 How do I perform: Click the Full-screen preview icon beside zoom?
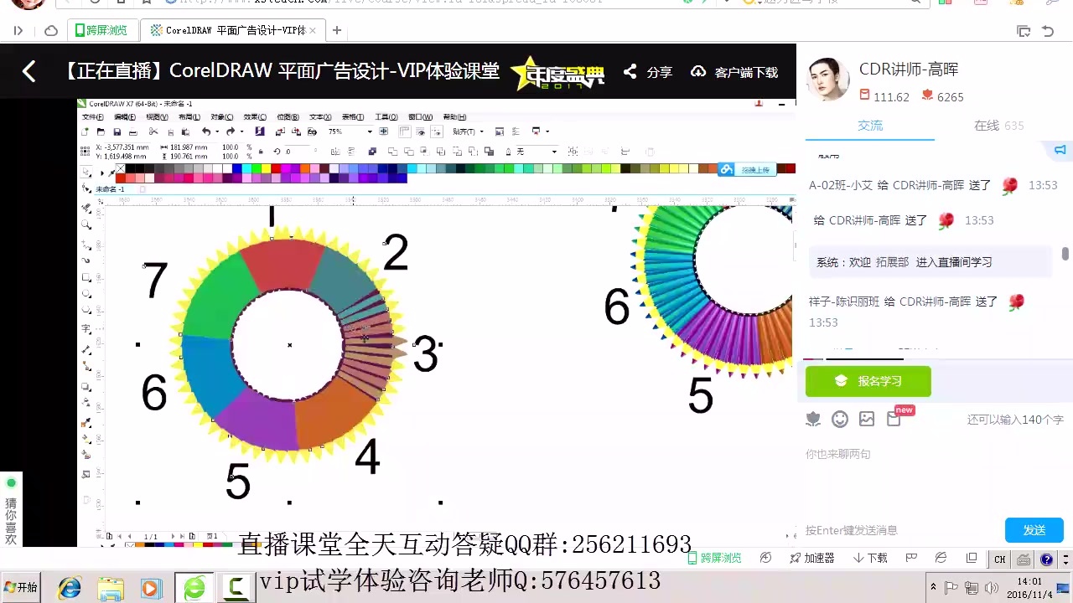(x=383, y=131)
